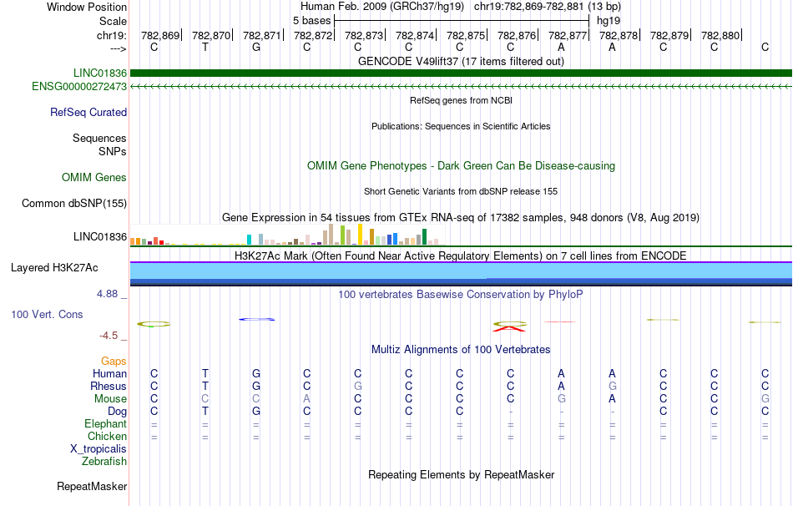
Task: Click Multiz Alignments of 100 Vertebrates title
Action: pos(461,350)
